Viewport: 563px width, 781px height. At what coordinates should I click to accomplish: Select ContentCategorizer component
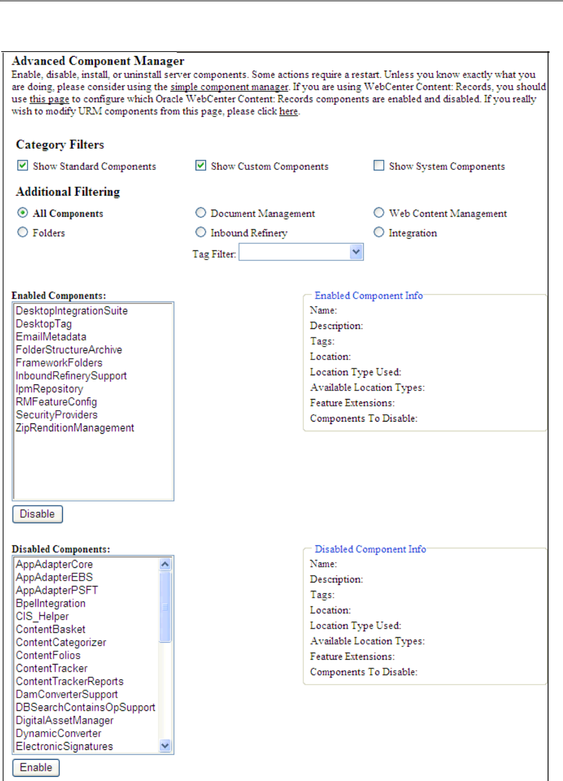click(x=61, y=642)
